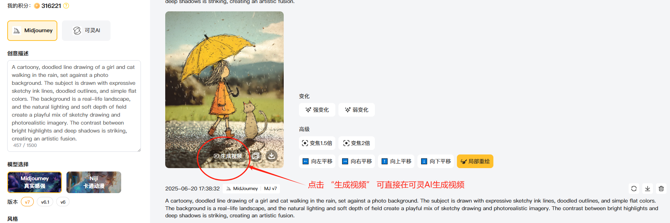Click the download icon next to the trash icon
Viewport: 670px width, 223px height.
pos(648,189)
